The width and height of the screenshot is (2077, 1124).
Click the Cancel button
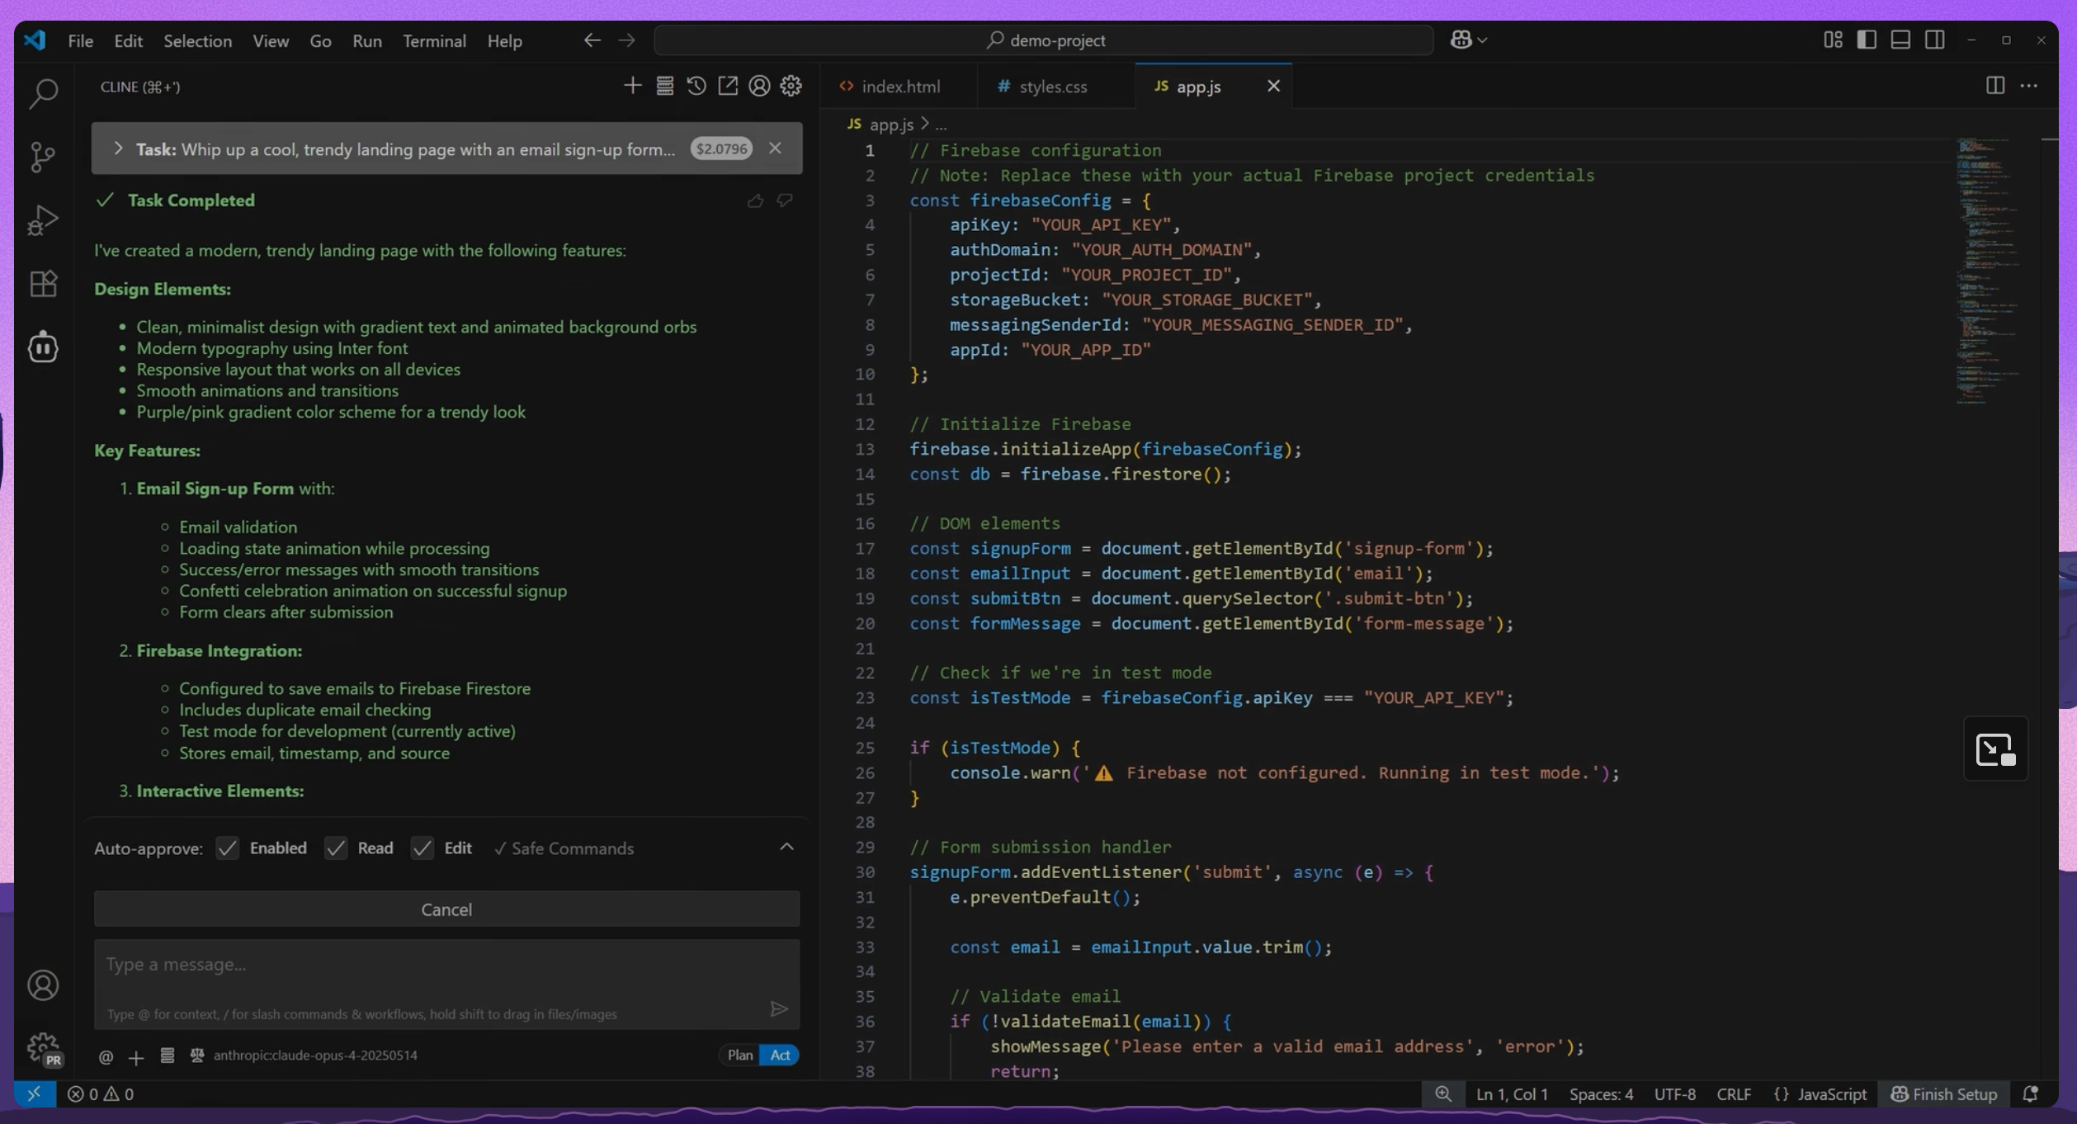446,909
